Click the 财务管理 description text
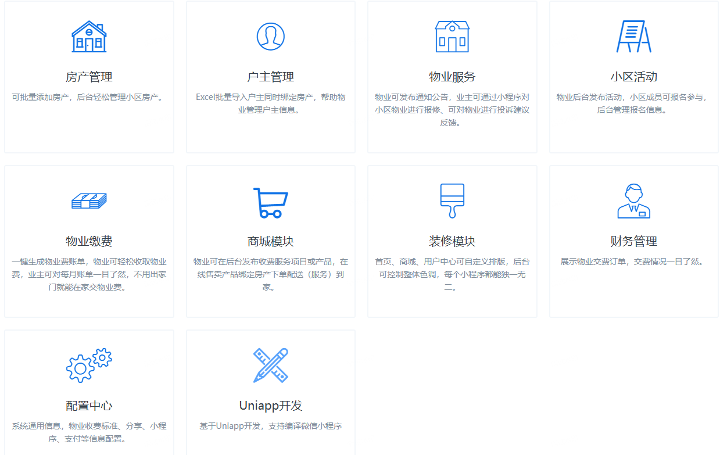Image resolution: width=720 pixels, height=455 pixels. [633, 261]
